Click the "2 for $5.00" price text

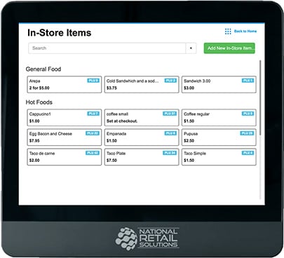pyautogui.click(x=39, y=88)
